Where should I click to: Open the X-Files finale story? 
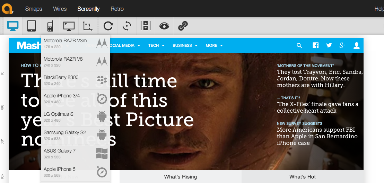coord(318,107)
